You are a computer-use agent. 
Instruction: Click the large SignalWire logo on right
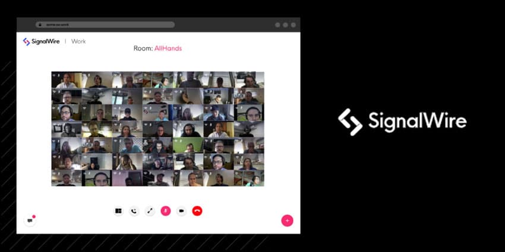click(x=402, y=122)
